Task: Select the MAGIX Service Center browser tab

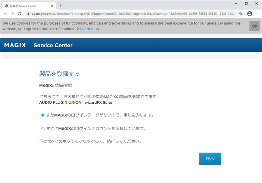Action: click(29, 6)
